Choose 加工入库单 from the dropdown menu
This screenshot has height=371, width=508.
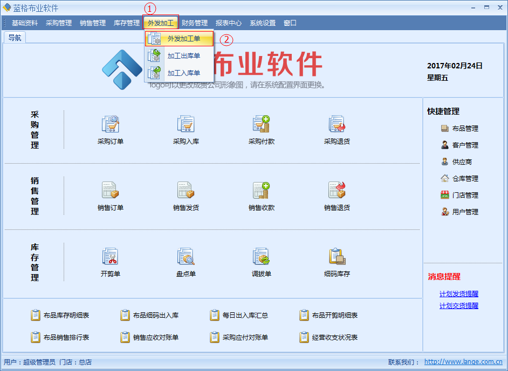[179, 73]
